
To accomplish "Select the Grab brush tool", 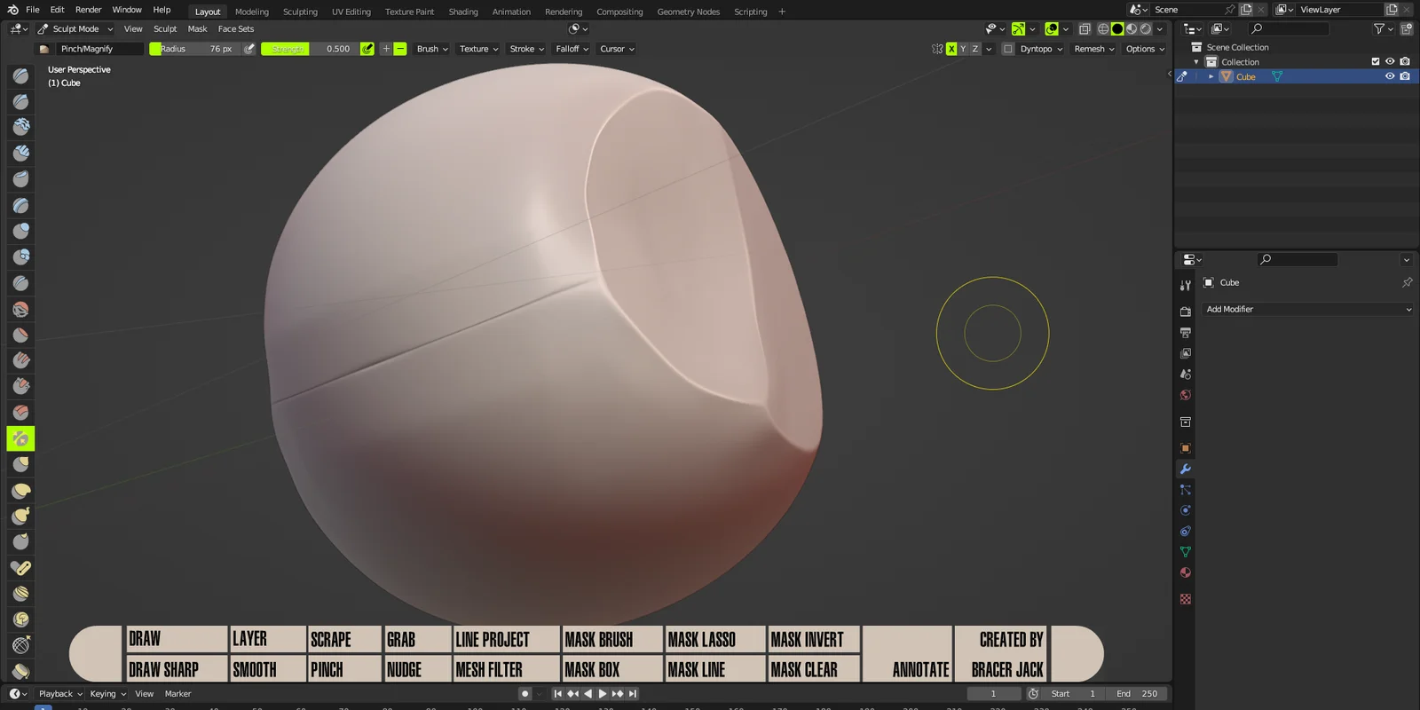I will click(20, 464).
